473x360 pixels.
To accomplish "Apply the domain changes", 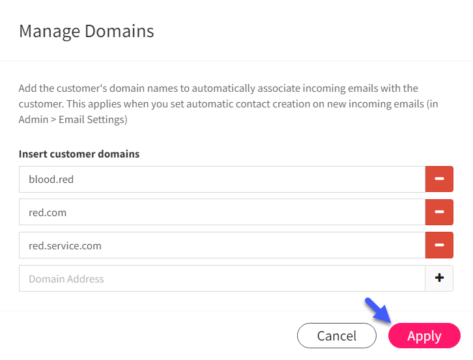I will tap(424, 335).
